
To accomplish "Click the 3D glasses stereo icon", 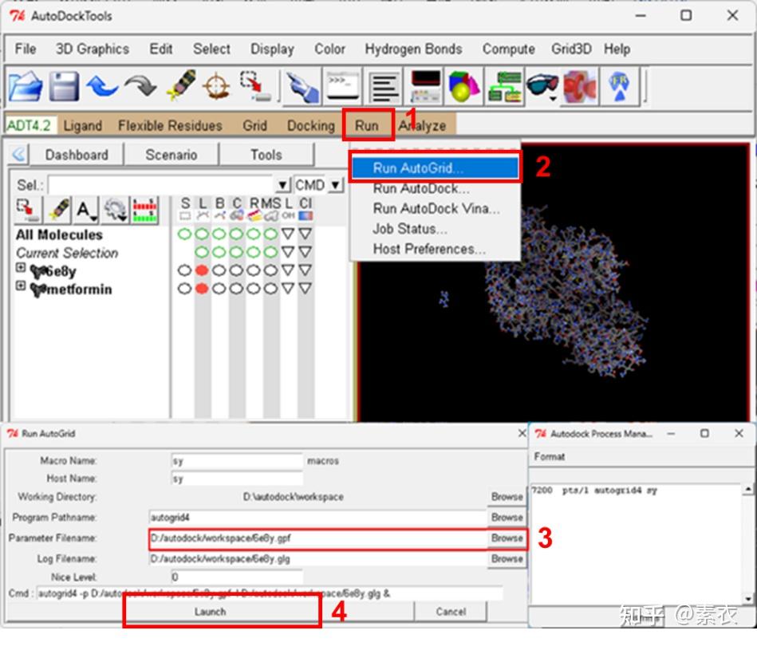I will (x=542, y=86).
